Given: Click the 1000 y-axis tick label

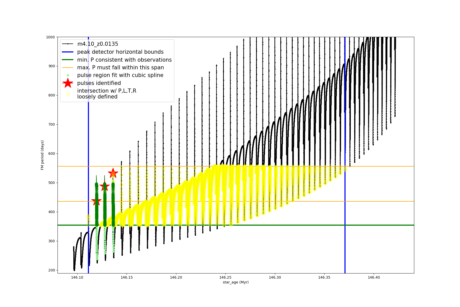Looking at the screenshot, I should pos(50,37).
